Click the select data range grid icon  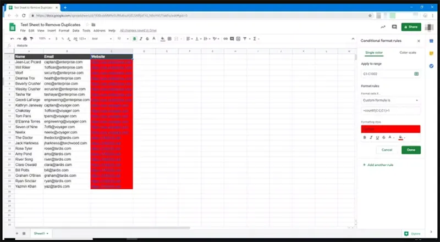416,74
